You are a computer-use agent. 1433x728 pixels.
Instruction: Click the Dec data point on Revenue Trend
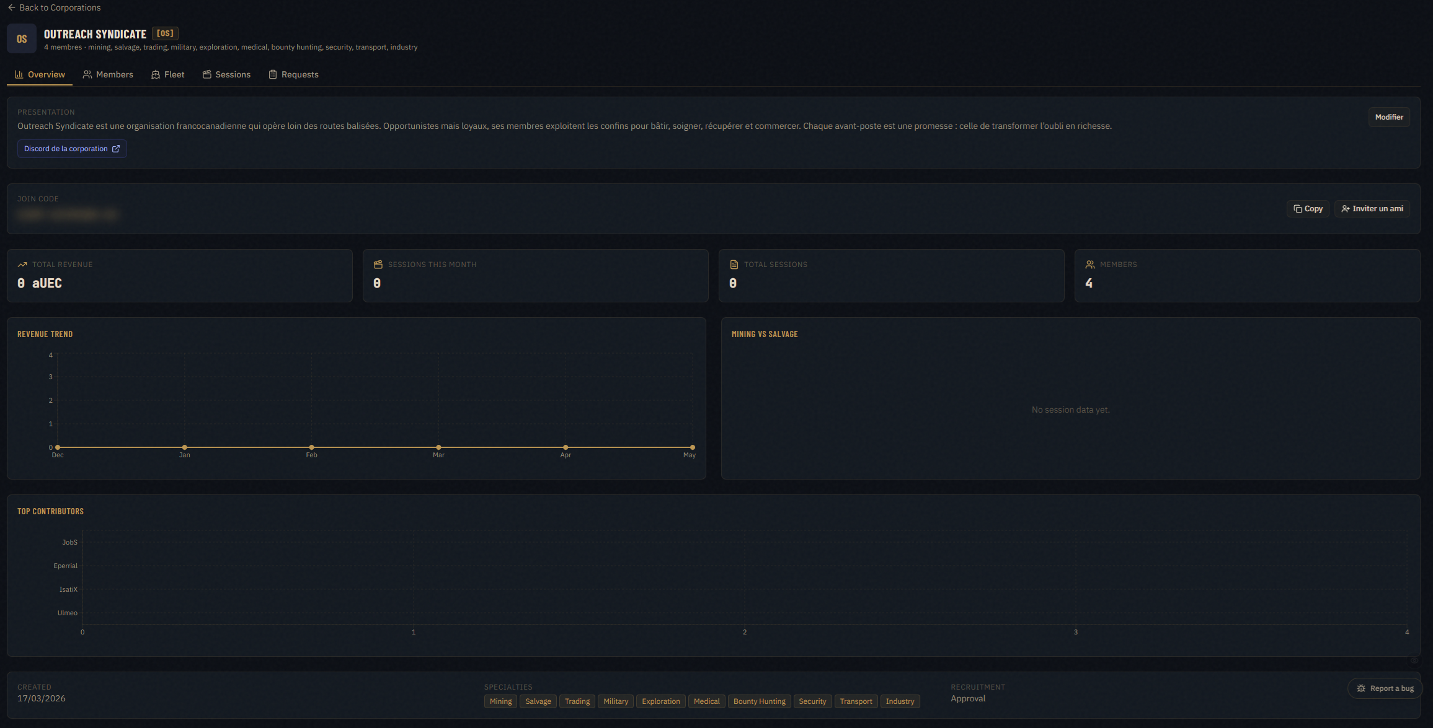coord(58,447)
